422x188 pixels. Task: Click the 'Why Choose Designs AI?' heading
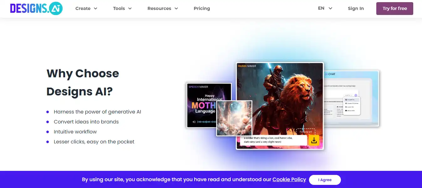point(83,82)
